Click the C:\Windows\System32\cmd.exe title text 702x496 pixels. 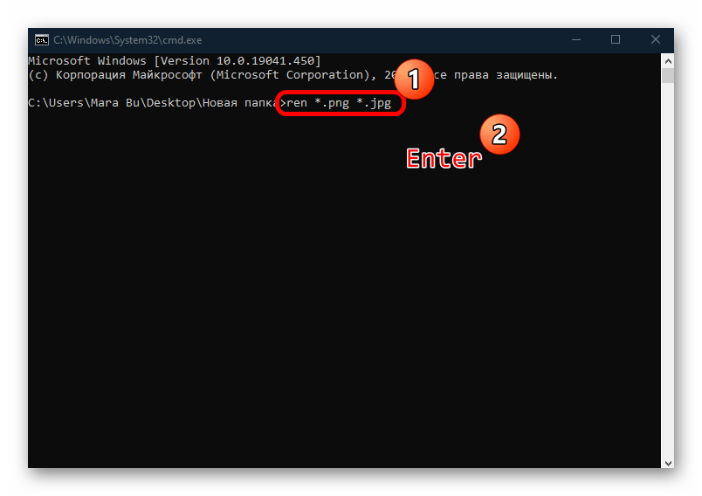tap(127, 40)
